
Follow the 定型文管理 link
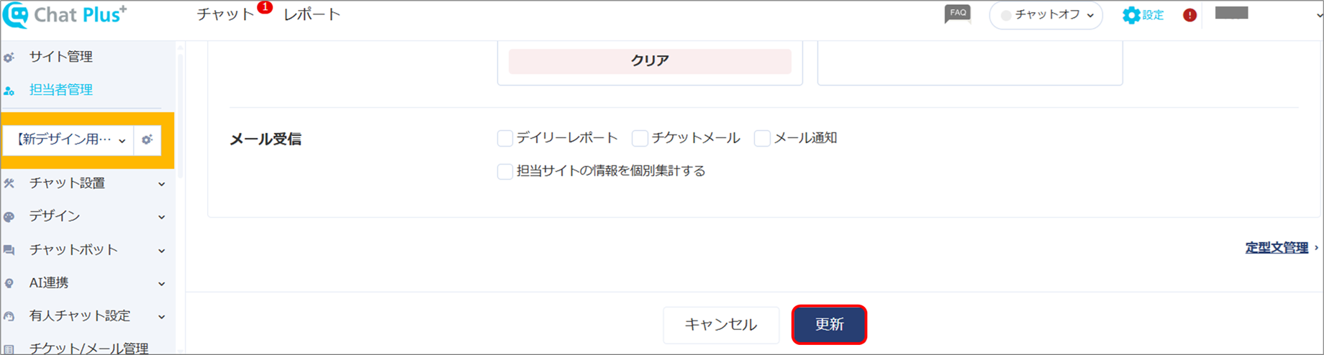click(1277, 247)
